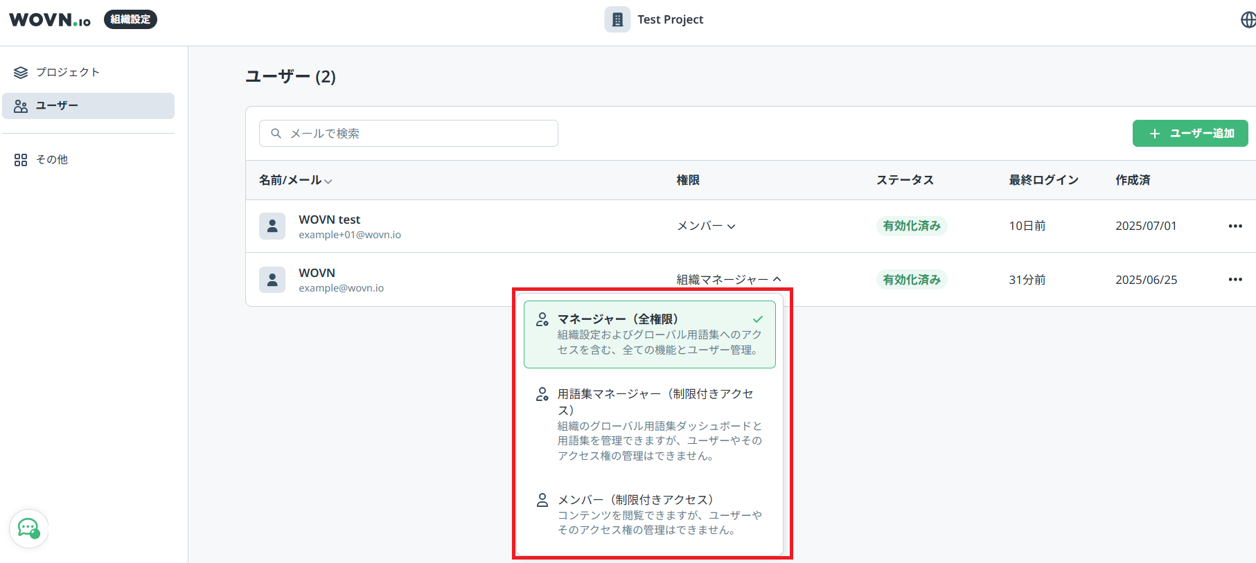Click the プロジェクト layers icon
This screenshot has width=1256, height=563.
coord(21,72)
